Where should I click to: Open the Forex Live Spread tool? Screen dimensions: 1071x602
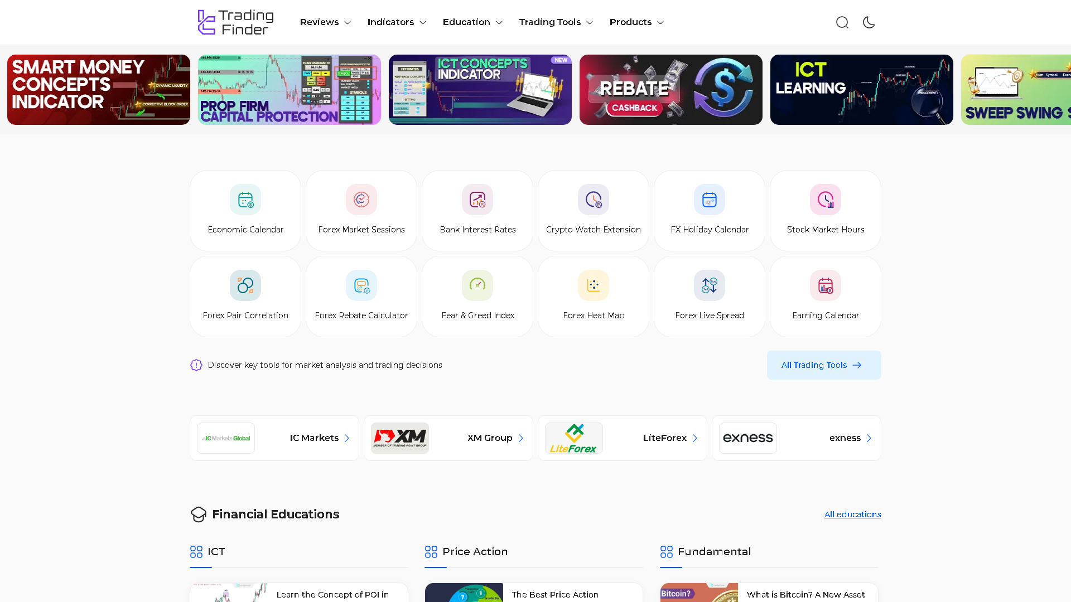(709, 296)
